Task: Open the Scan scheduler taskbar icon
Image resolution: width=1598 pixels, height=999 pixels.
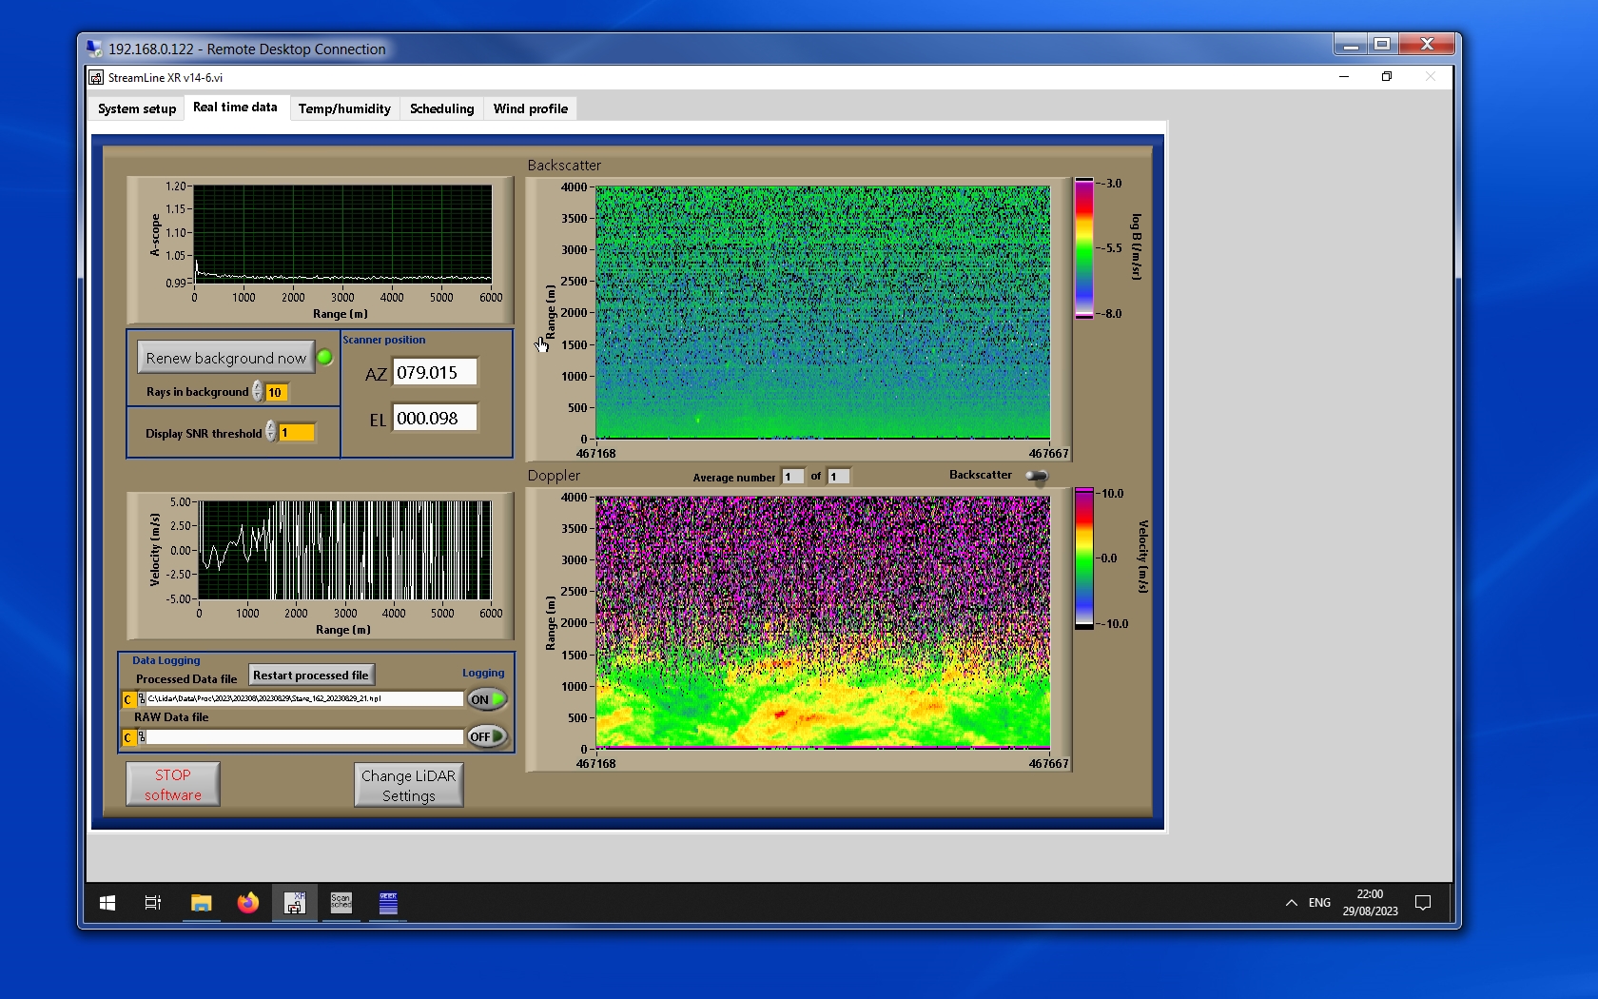Action: (x=341, y=902)
